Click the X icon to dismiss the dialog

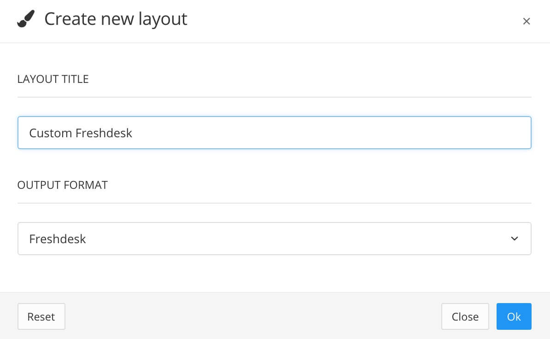pyautogui.click(x=527, y=21)
